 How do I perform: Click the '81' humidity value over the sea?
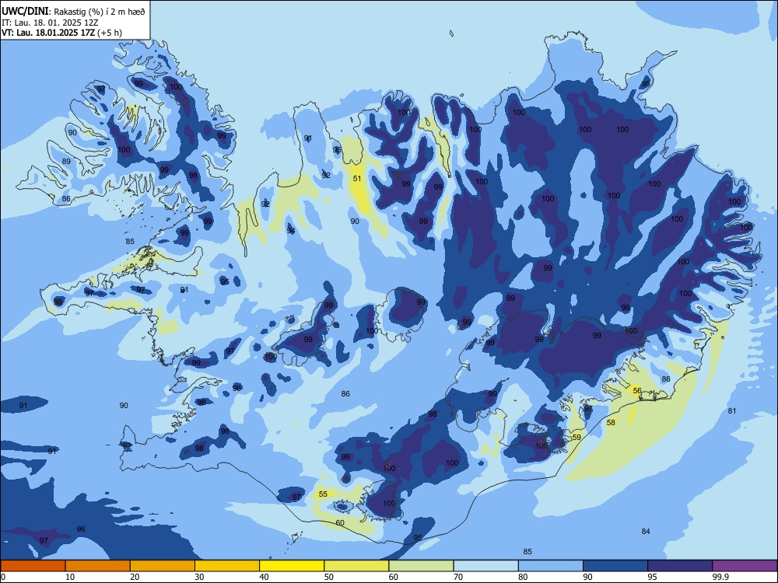(x=732, y=410)
